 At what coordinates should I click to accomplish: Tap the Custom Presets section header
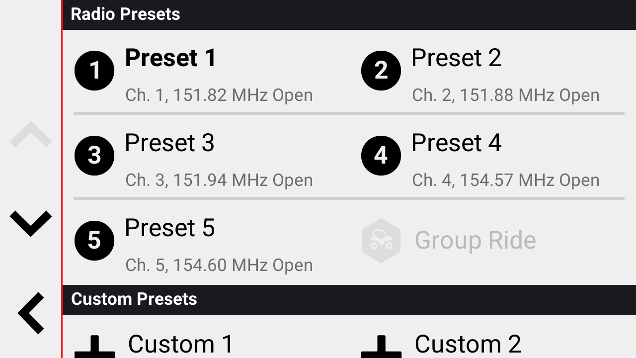tap(349, 299)
